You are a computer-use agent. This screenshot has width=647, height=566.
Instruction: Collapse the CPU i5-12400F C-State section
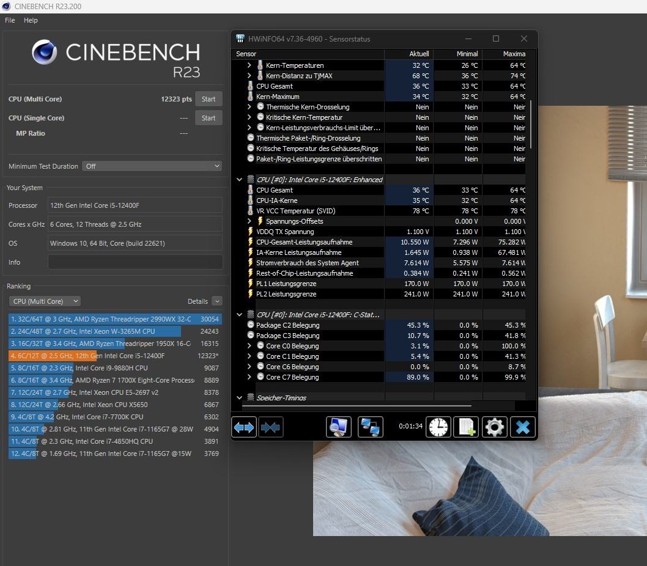[239, 314]
